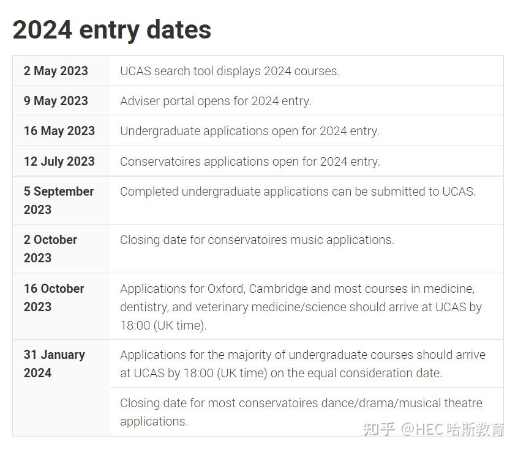Click the "2024 entry dates" heading
Screen dimensions: 518x450
click(112, 29)
